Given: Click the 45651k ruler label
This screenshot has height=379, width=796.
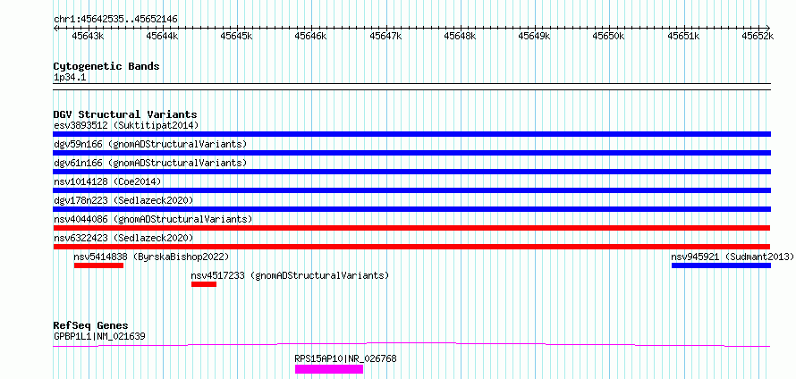Looking at the screenshot, I should (x=682, y=36).
